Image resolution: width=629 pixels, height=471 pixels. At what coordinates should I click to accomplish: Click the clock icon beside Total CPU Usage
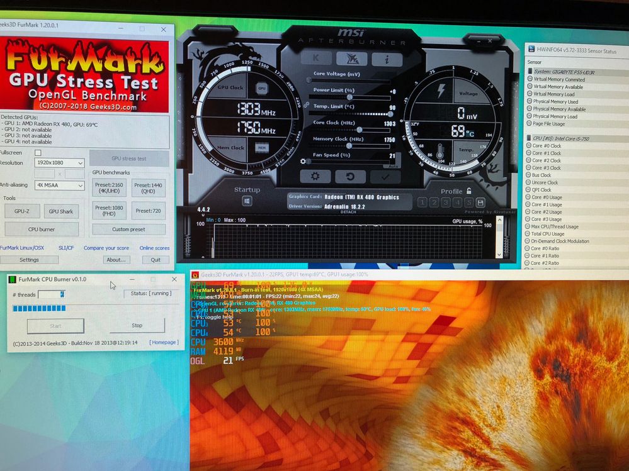[x=528, y=233]
